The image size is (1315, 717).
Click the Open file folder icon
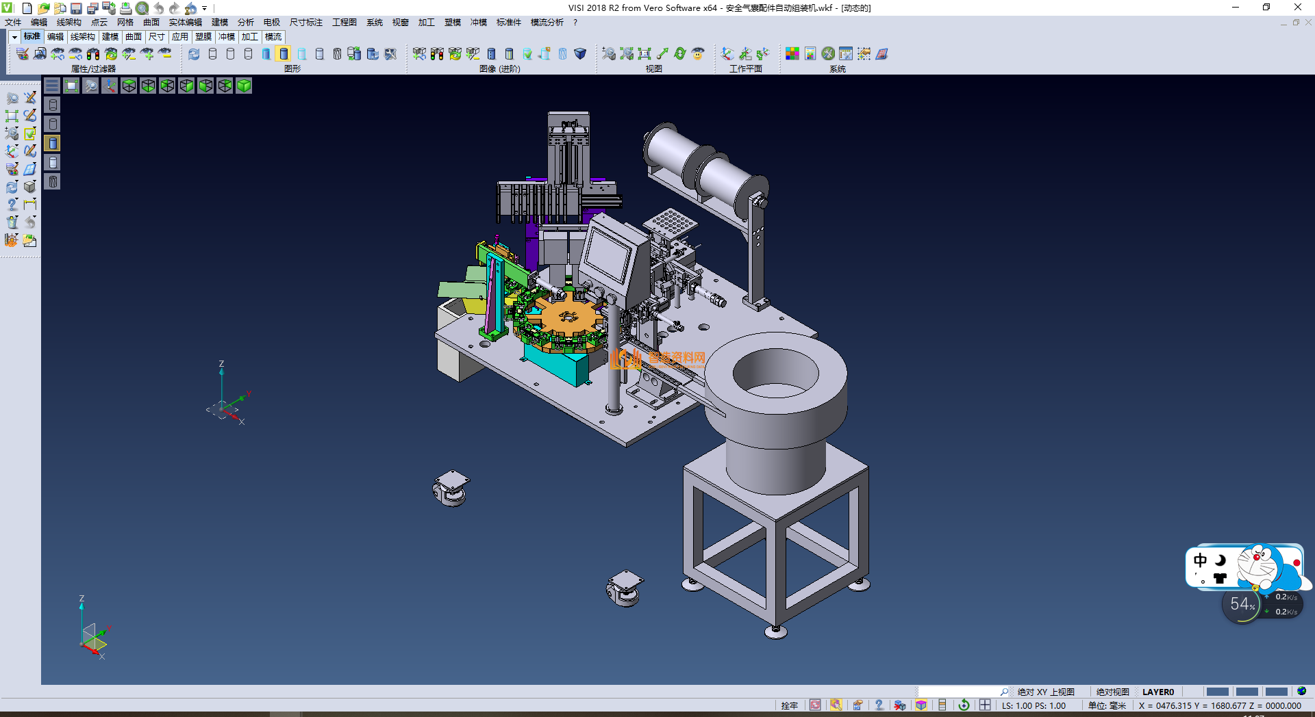click(43, 8)
